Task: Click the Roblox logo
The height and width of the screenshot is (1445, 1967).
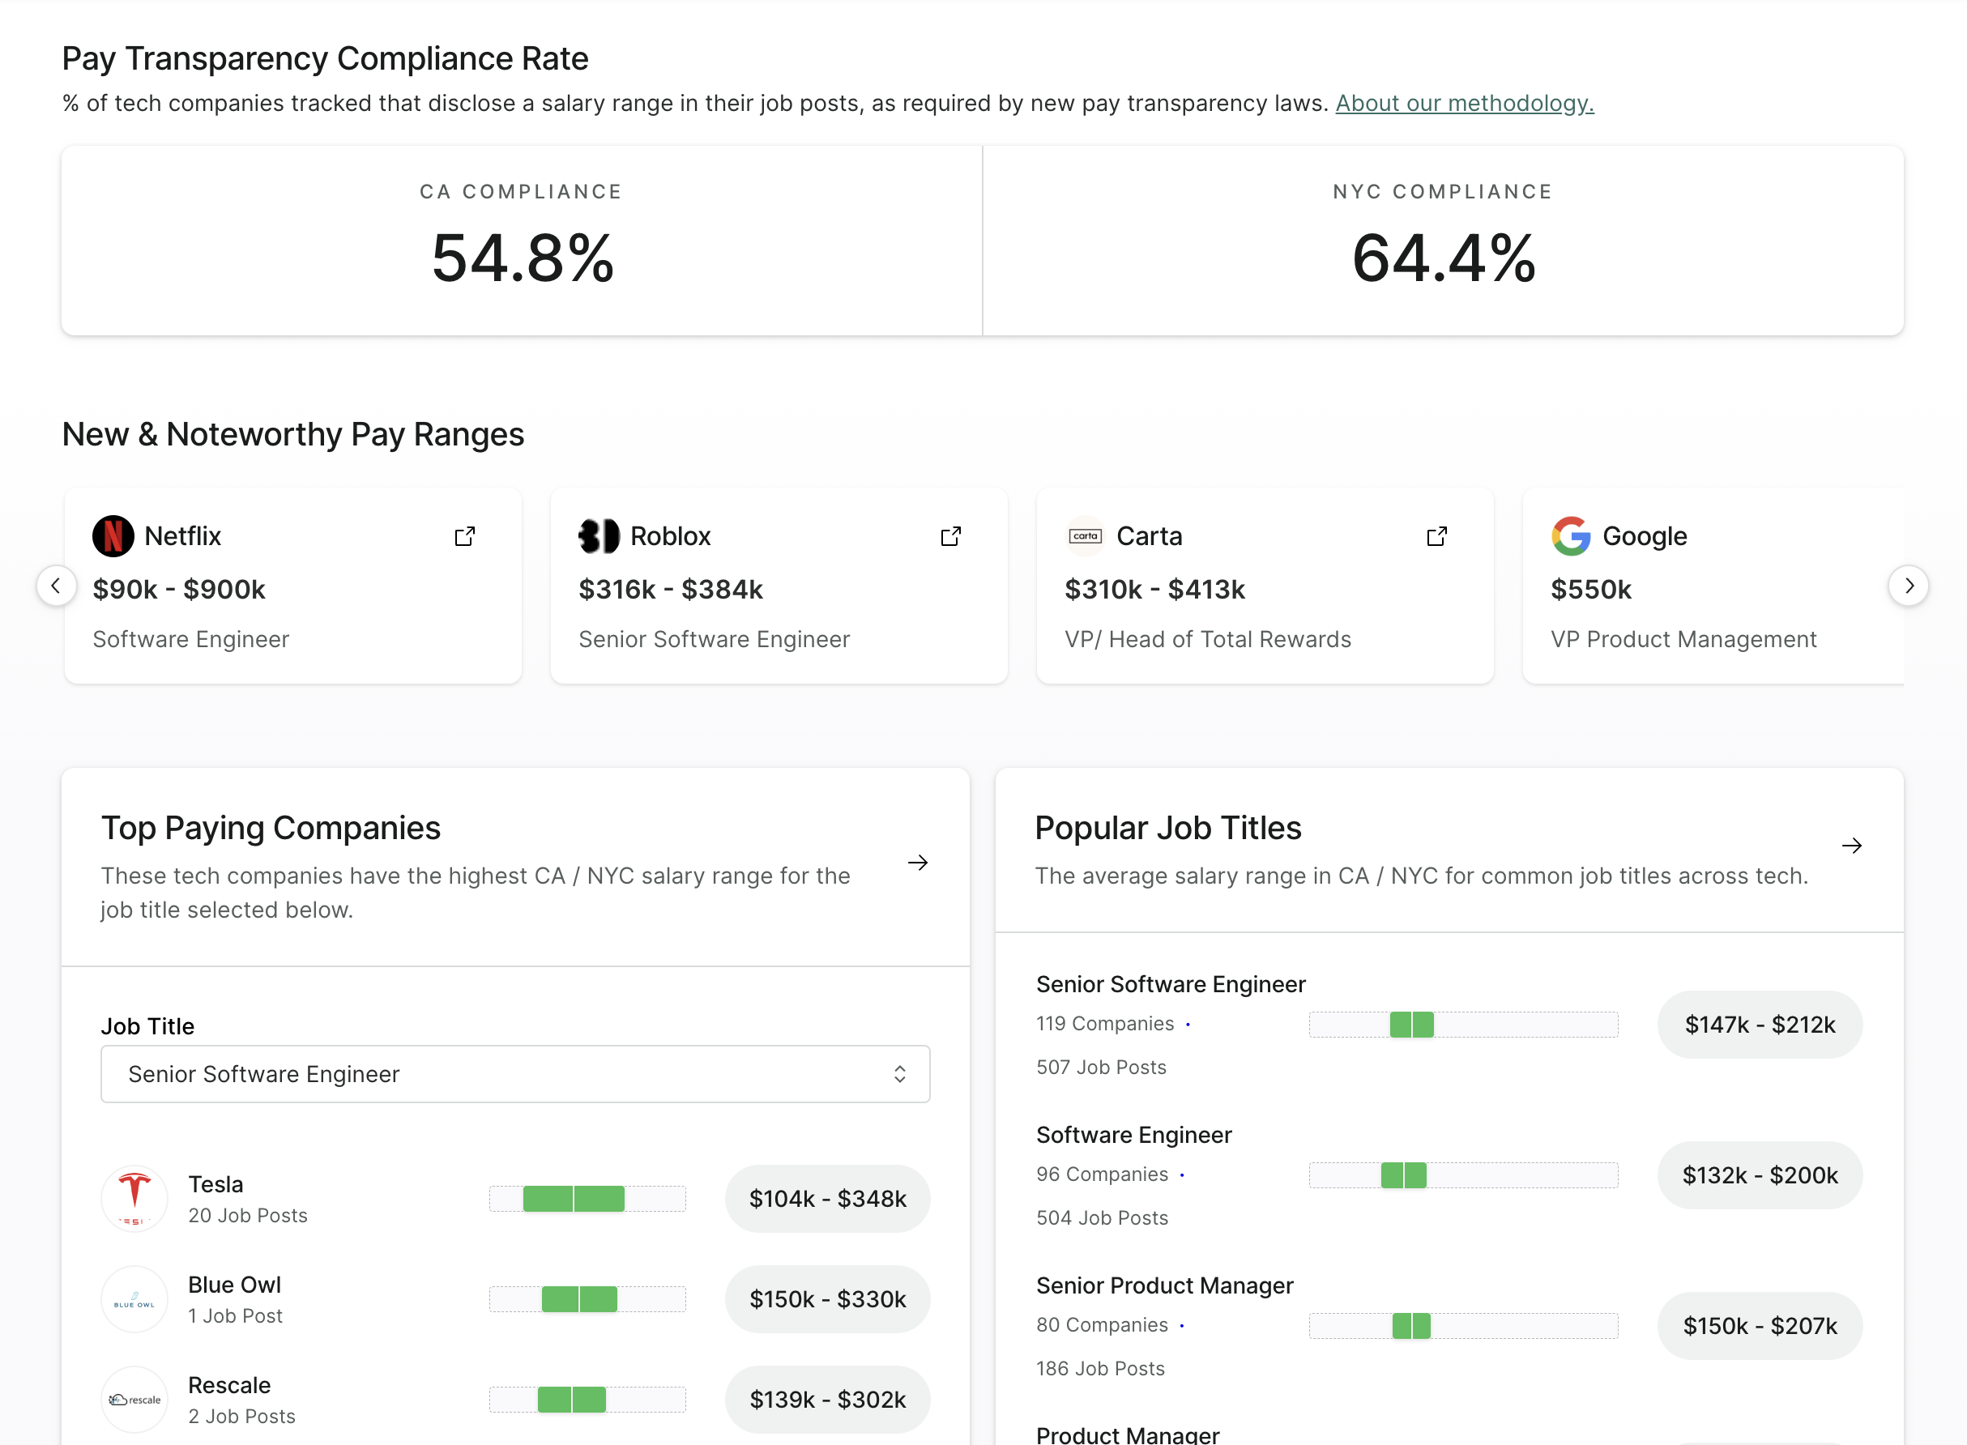Action: pos(599,536)
